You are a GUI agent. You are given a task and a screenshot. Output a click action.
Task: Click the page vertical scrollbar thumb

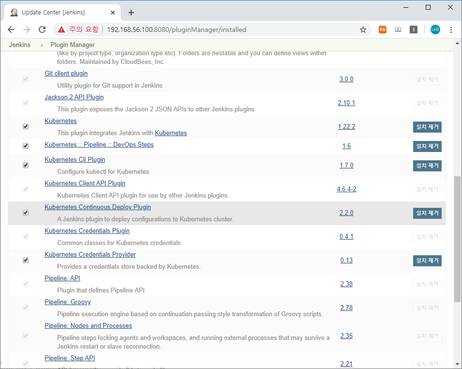(x=457, y=239)
